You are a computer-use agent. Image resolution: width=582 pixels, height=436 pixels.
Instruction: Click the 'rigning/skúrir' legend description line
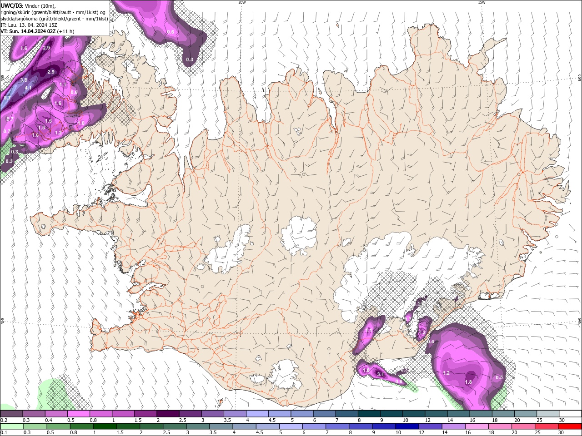click(54, 12)
